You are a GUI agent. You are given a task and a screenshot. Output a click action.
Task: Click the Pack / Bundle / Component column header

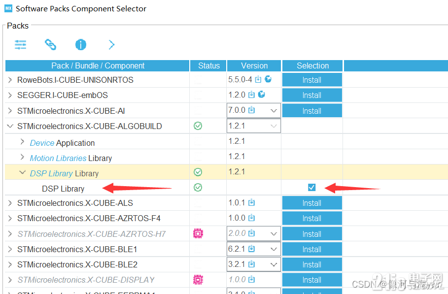point(98,65)
